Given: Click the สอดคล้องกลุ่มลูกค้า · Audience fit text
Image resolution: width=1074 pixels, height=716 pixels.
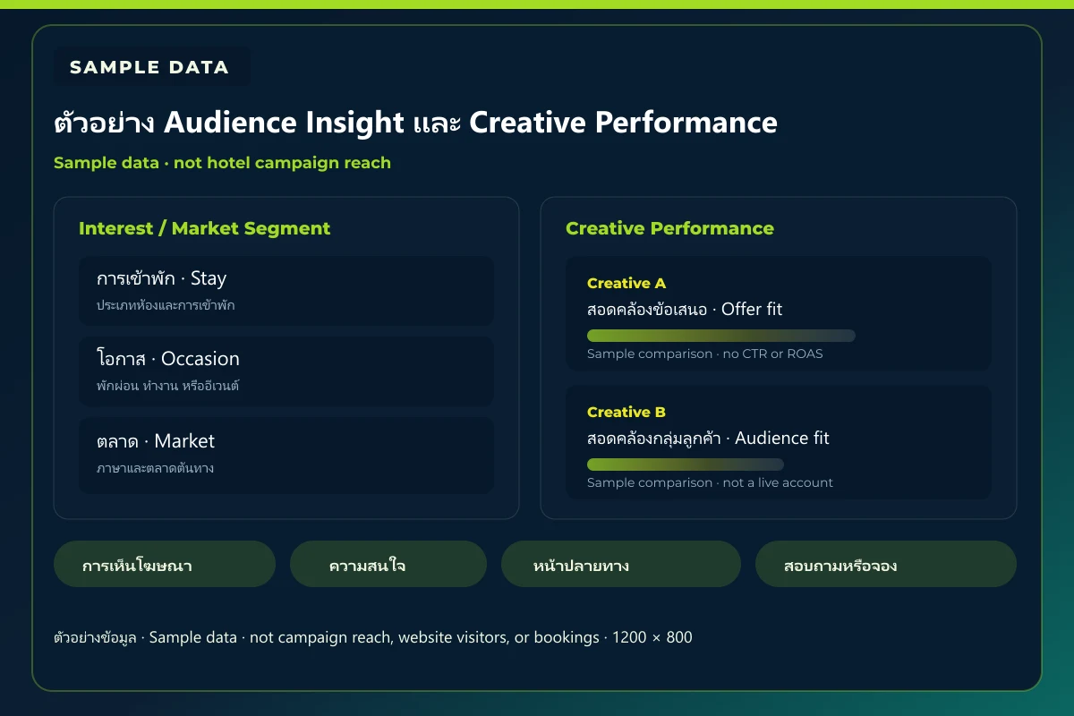Looking at the screenshot, I should [x=708, y=438].
